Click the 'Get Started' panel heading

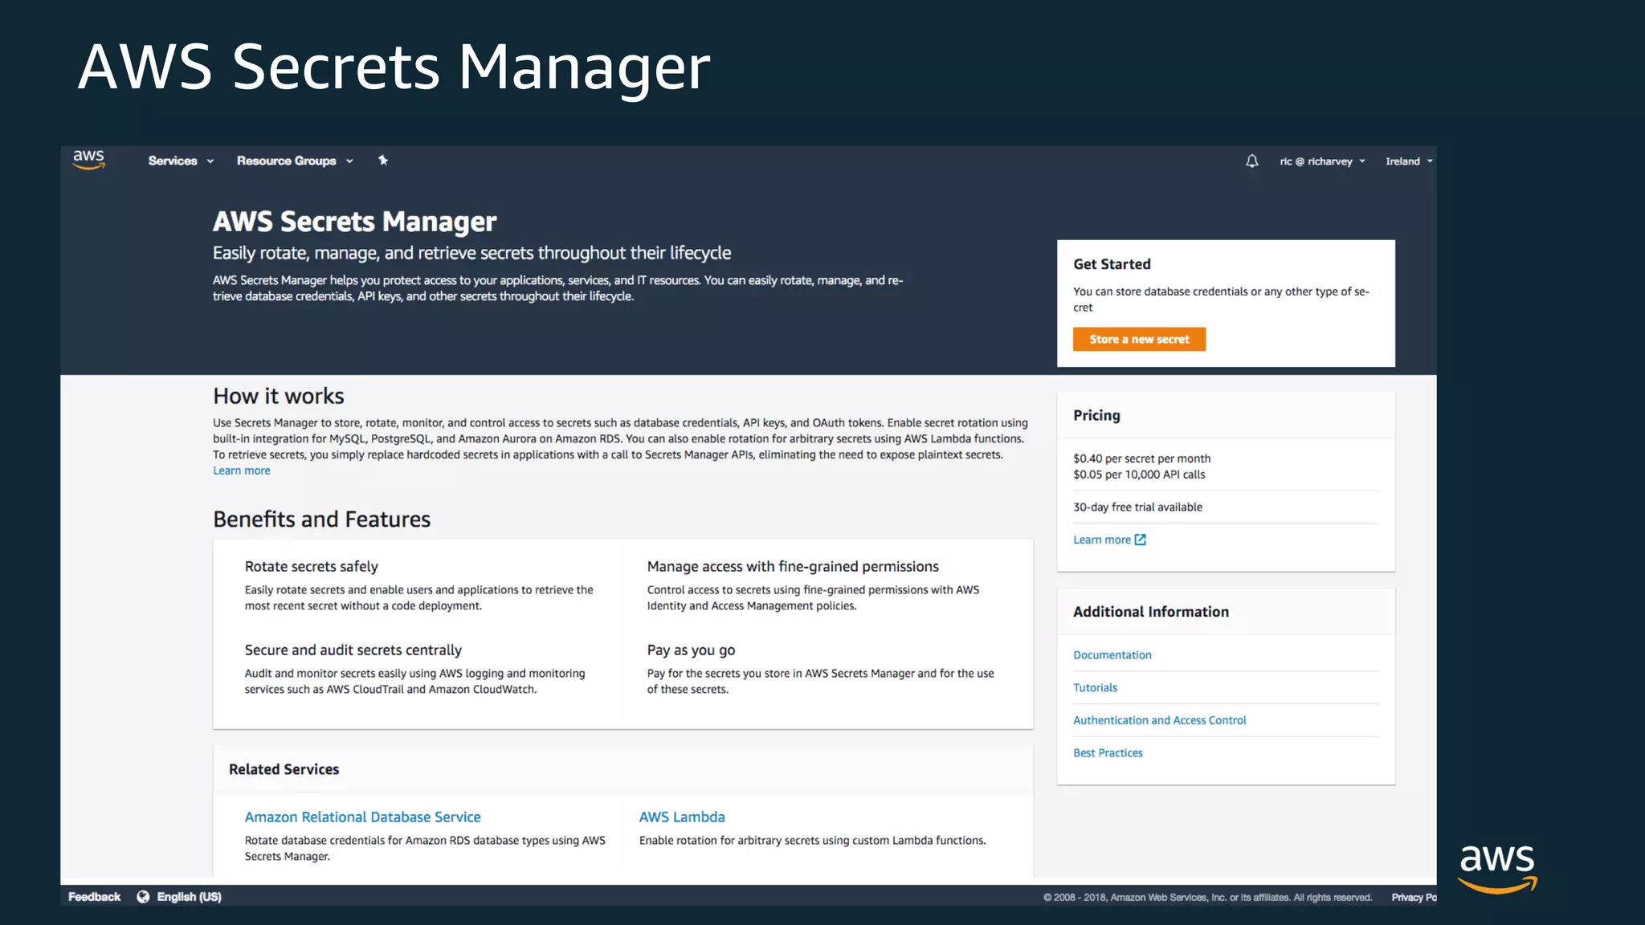coord(1112,264)
